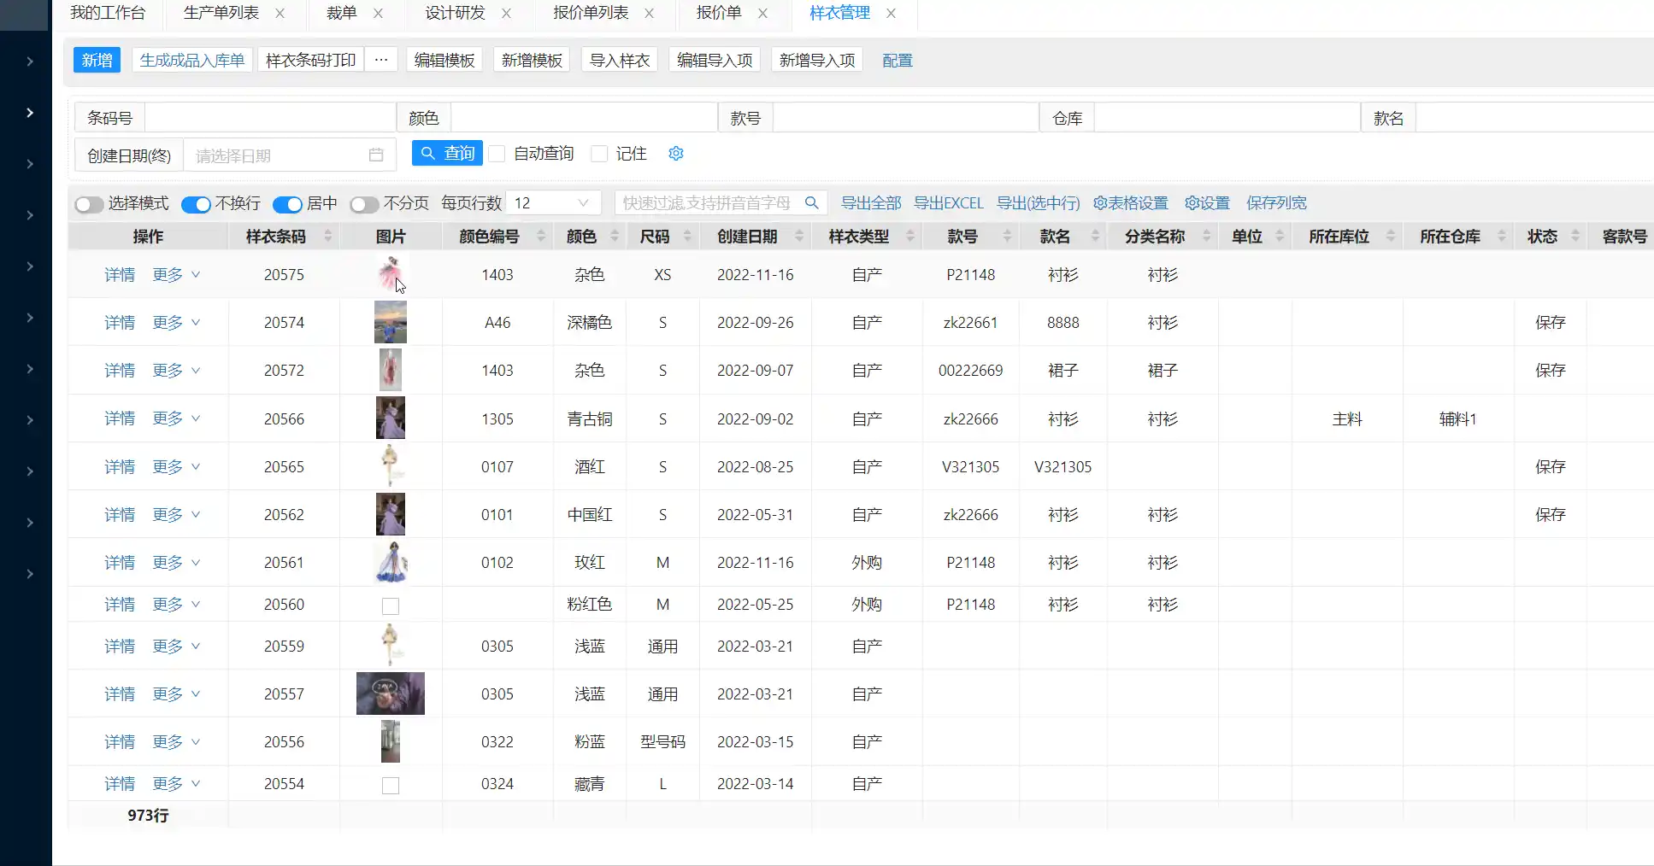Sort by 颜色编号 column sort icon

tap(541, 237)
